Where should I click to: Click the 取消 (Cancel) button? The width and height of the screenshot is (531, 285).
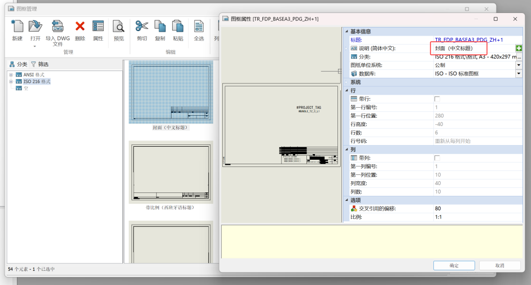(x=499, y=265)
